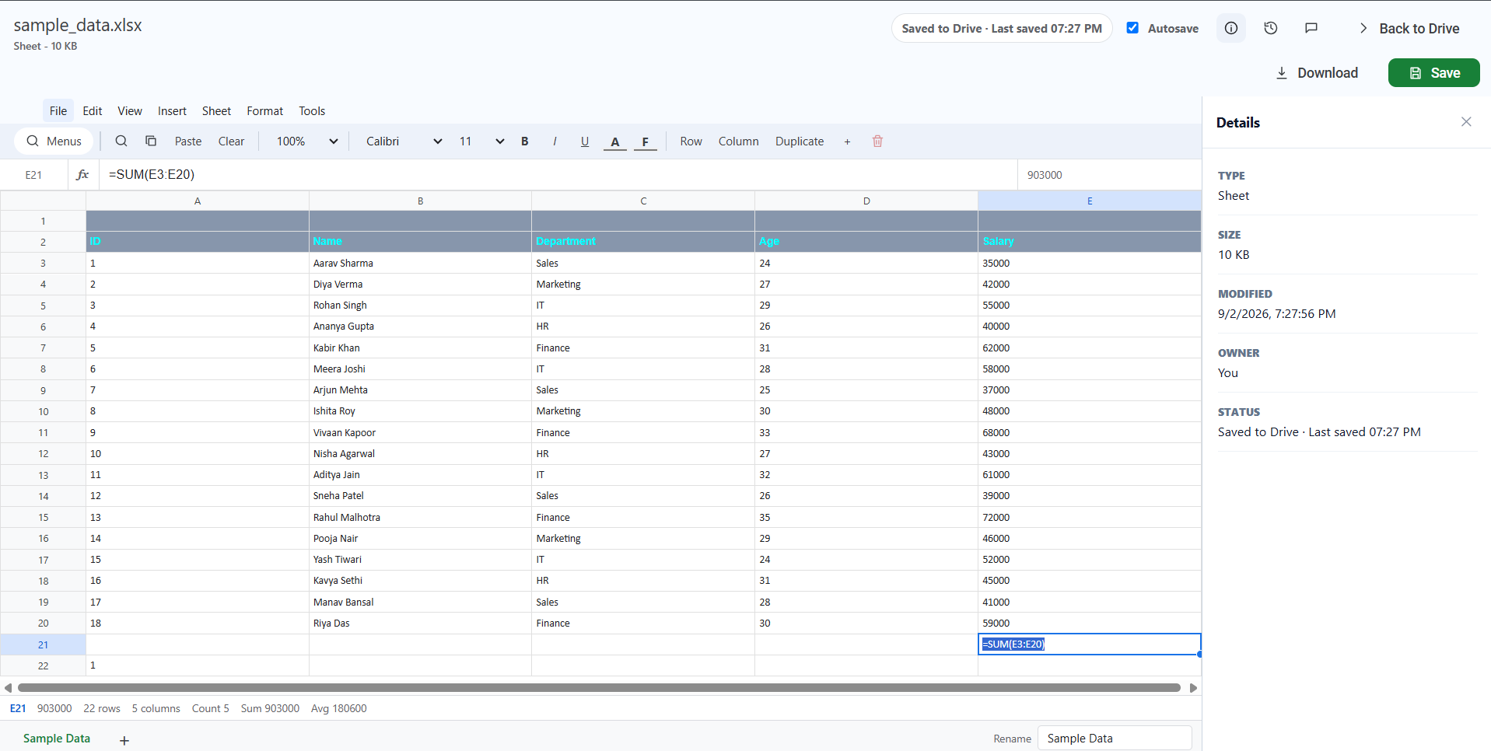
Task: Open the Format menu
Action: 265,110
